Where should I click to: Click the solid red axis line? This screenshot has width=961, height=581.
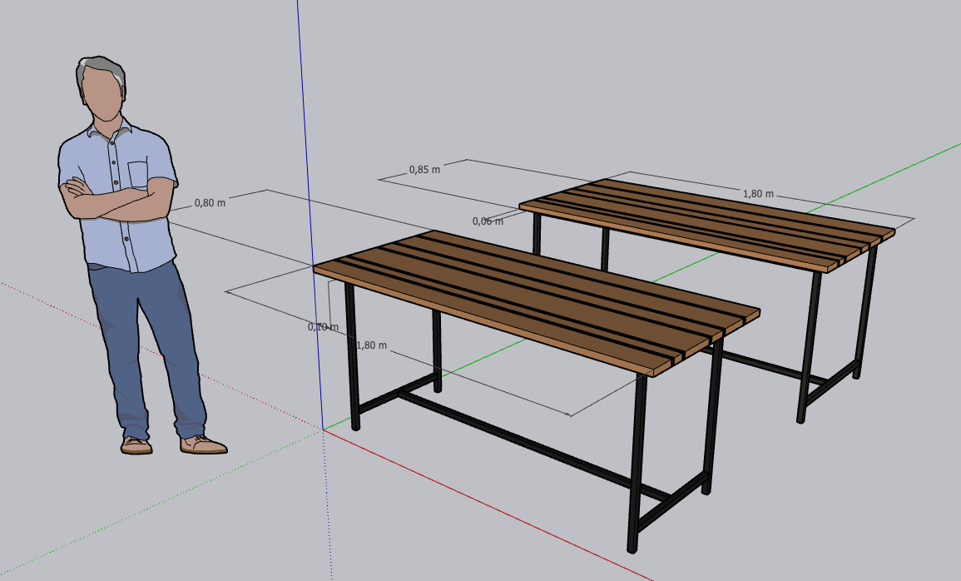(484, 504)
